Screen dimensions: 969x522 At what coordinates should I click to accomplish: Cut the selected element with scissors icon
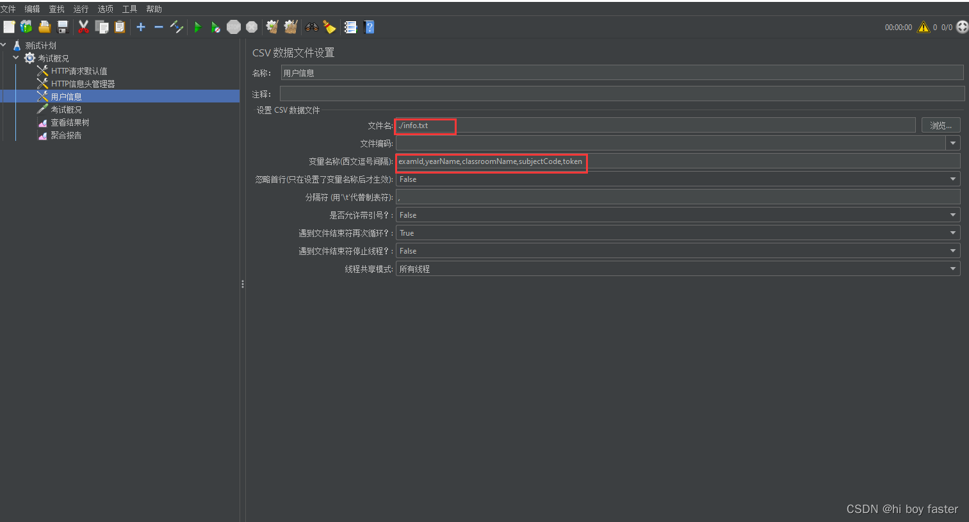click(83, 27)
